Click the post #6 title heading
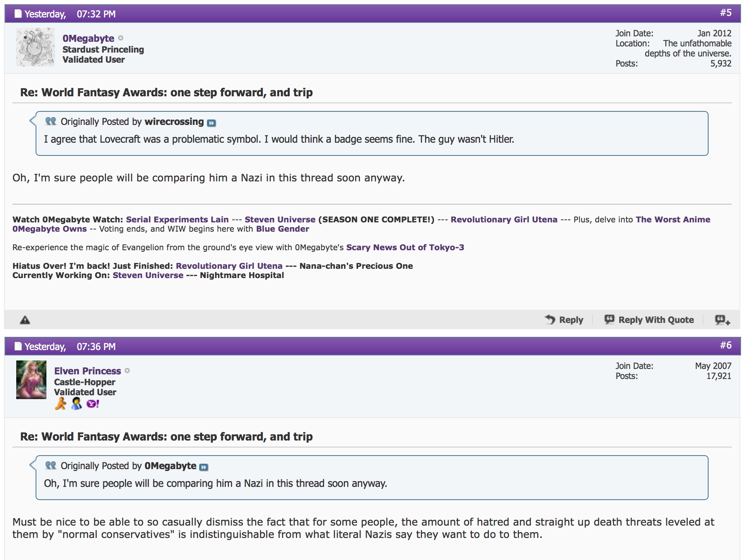 (166, 437)
